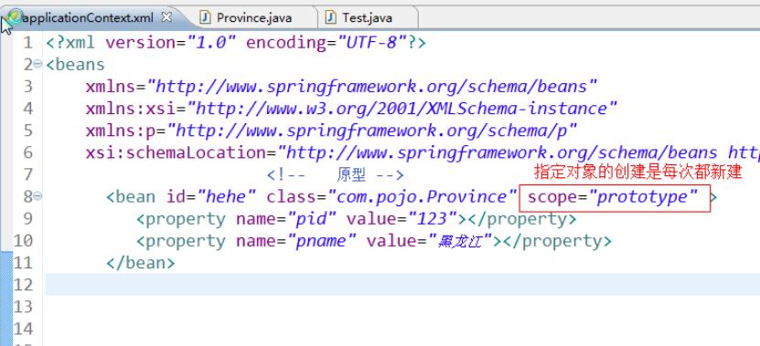Image resolution: width=760 pixels, height=346 pixels.
Task: Close the applicationContext.xml editor tab
Action: click(166, 17)
